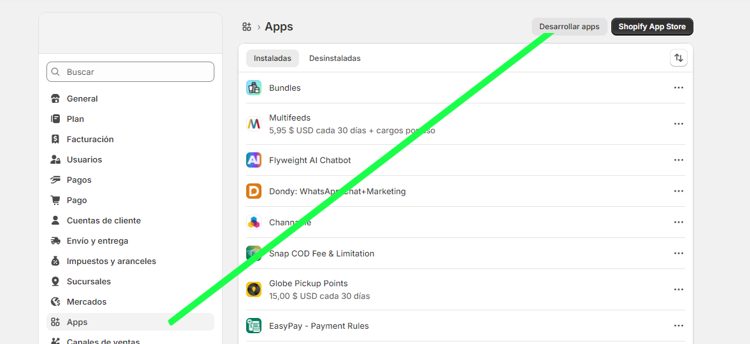This screenshot has height=344, width=750.
Task: Click the Envío y entrega truck icon
Action: click(x=55, y=241)
